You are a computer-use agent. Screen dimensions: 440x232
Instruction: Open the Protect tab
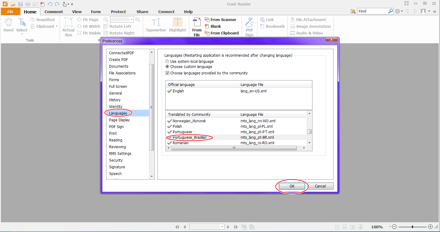pos(118,12)
